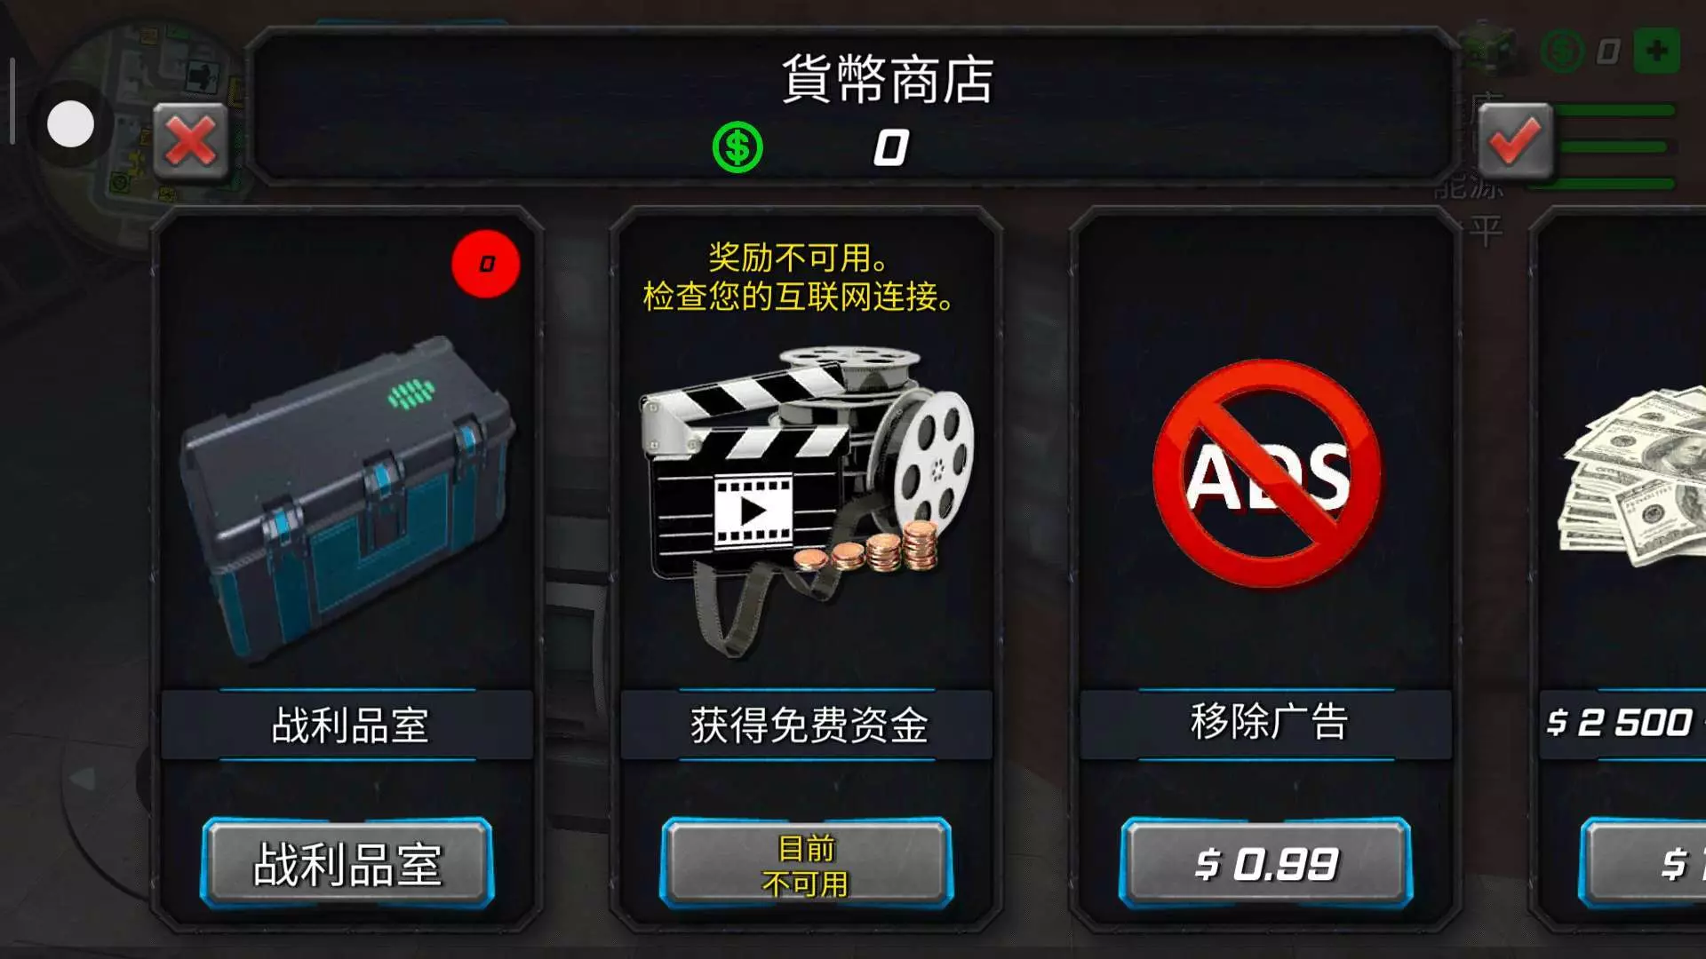Buy ad removal for $0.99
The width and height of the screenshot is (1706, 959).
(x=1266, y=864)
